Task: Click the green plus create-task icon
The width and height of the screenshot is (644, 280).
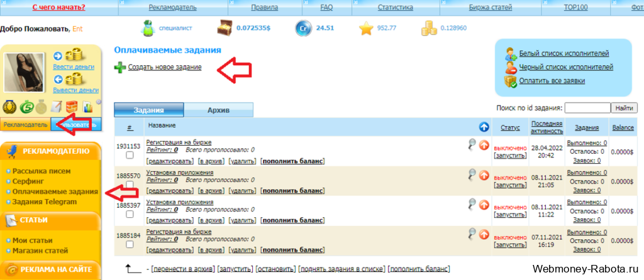Action: click(120, 67)
